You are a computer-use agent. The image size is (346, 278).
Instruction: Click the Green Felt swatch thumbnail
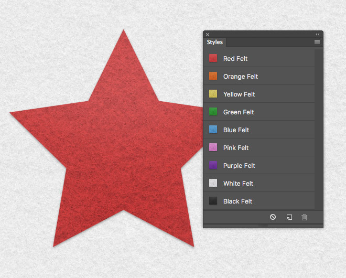(x=213, y=112)
